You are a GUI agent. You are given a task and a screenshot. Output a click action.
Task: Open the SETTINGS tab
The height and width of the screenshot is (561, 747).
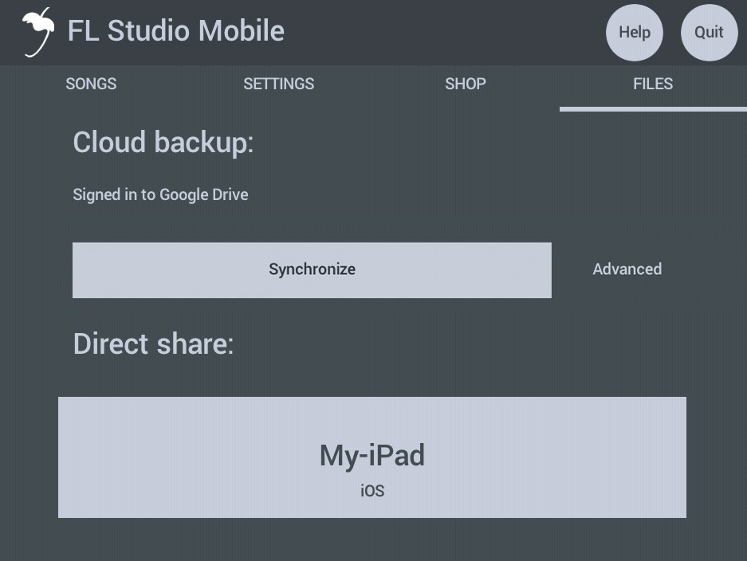(x=278, y=84)
